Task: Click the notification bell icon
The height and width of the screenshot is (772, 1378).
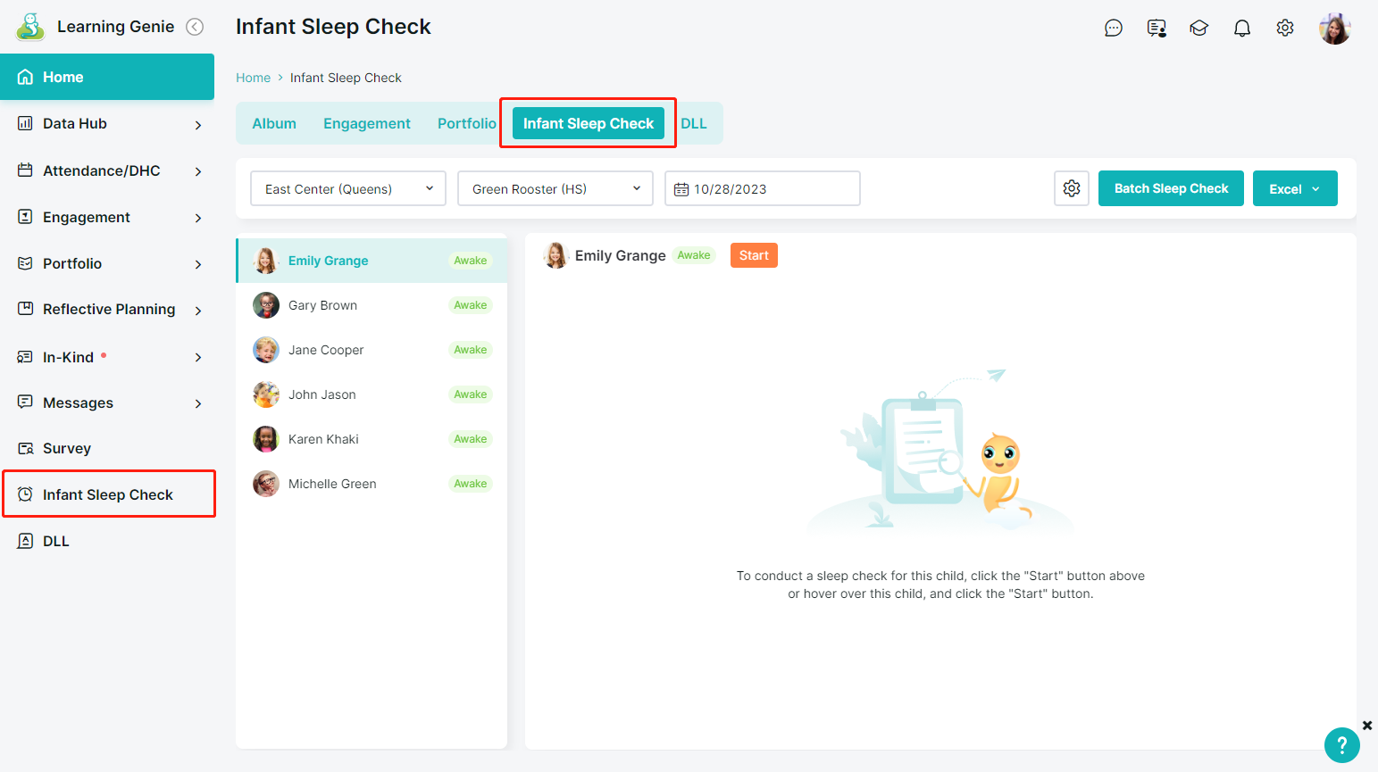Action: point(1241,29)
